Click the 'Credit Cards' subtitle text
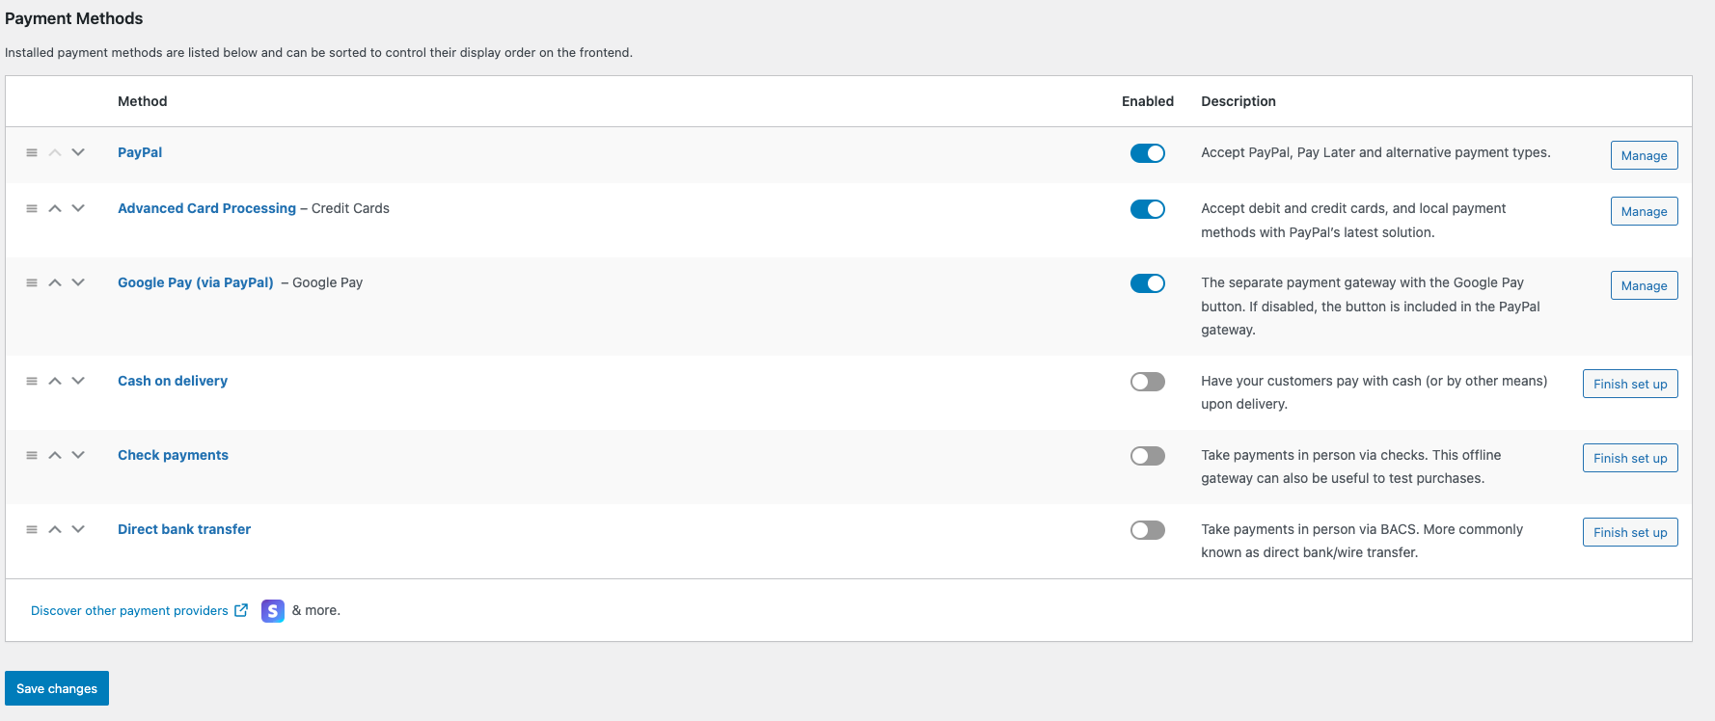This screenshot has width=1715, height=721. 350,208
